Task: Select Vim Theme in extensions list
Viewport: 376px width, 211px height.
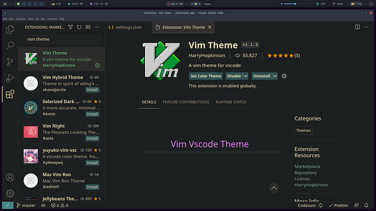Action: click(61, 59)
